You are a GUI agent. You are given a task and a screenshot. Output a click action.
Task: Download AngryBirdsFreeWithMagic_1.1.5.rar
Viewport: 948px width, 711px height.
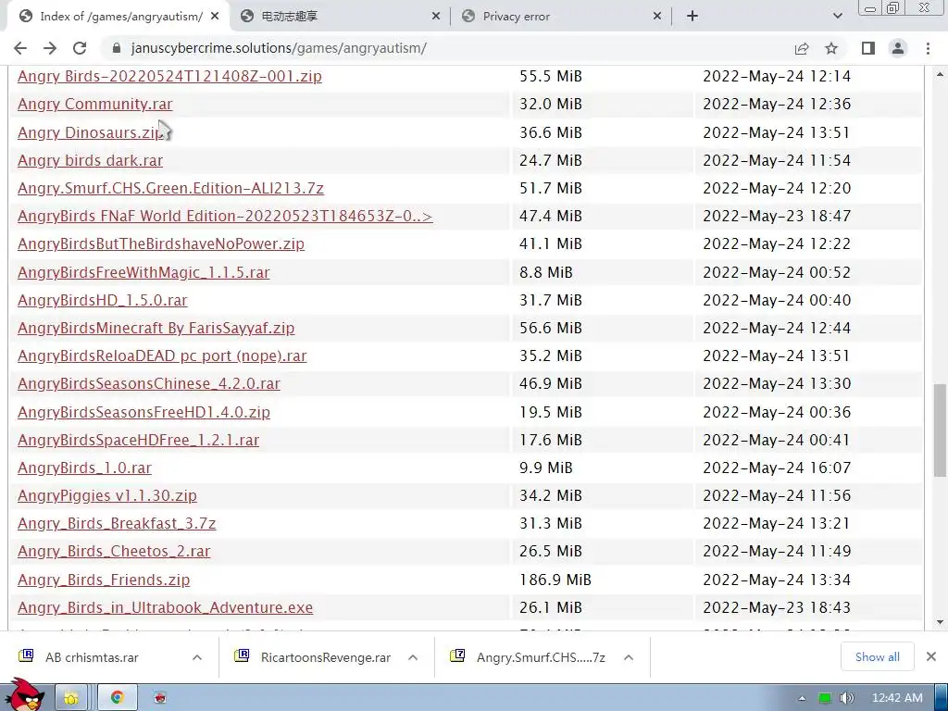tap(143, 272)
